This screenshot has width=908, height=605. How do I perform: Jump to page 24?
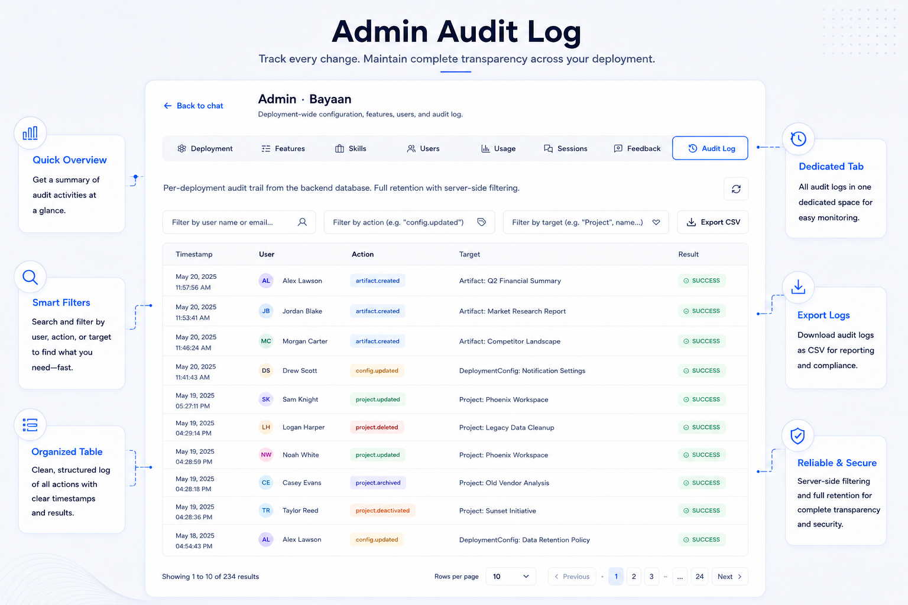click(x=699, y=577)
